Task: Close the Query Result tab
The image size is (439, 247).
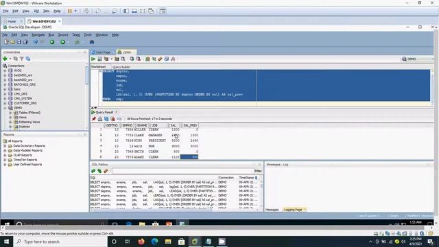Action: click(117, 113)
